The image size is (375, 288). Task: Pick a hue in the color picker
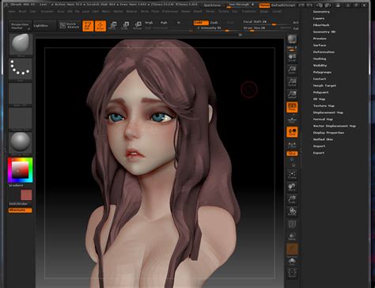[21, 170]
